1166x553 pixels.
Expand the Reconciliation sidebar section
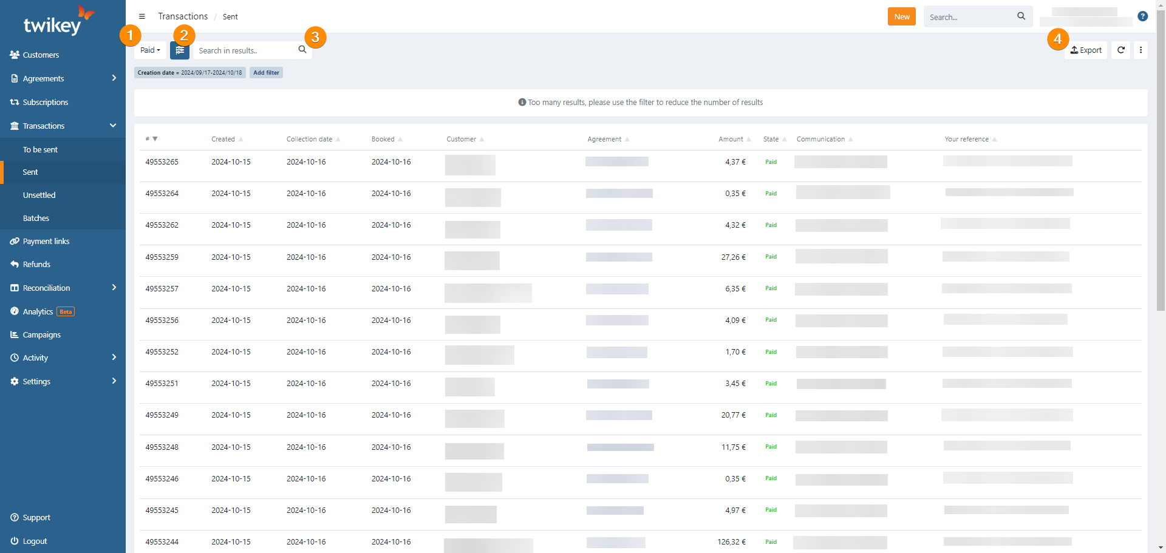click(63, 288)
